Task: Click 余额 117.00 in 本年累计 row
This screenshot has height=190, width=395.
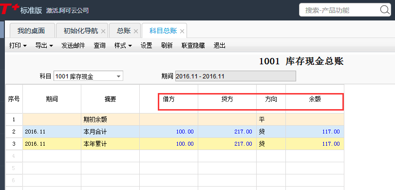Action: point(315,144)
